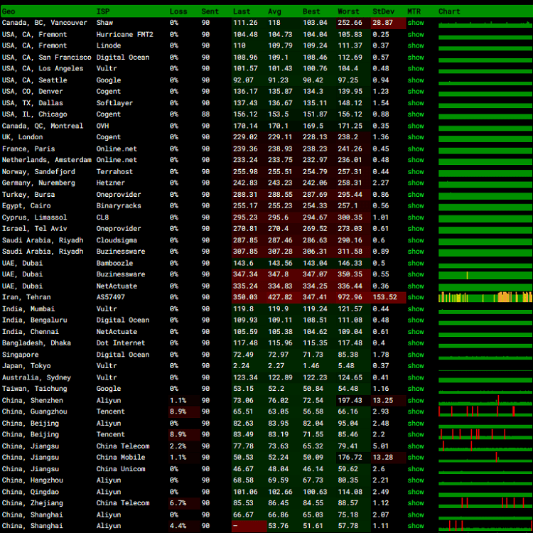Image resolution: width=533 pixels, height=533 pixels.
Task: Click show for Iran Tehran AS57497
Action: pyautogui.click(x=416, y=297)
